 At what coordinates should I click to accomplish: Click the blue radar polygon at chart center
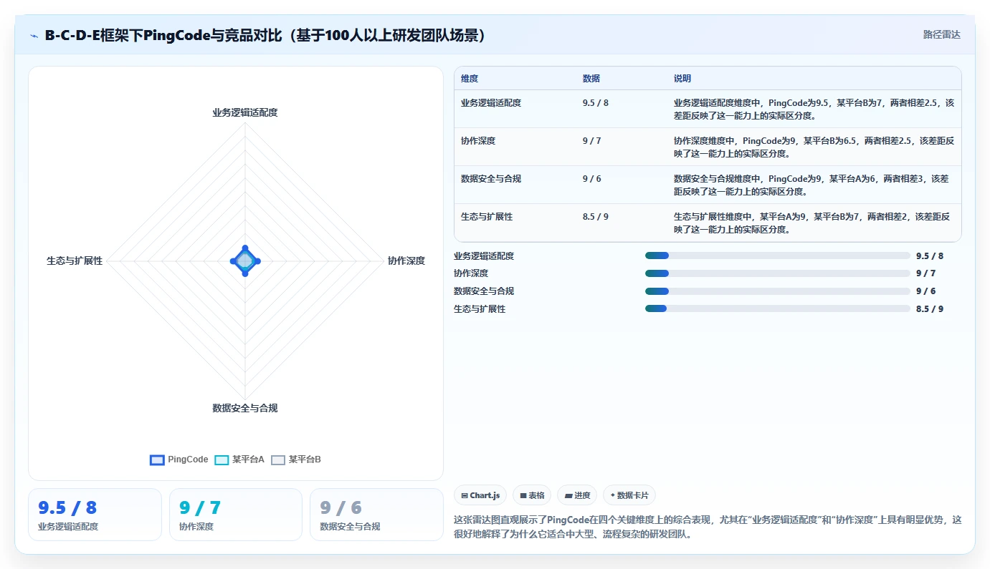[x=245, y=261]
